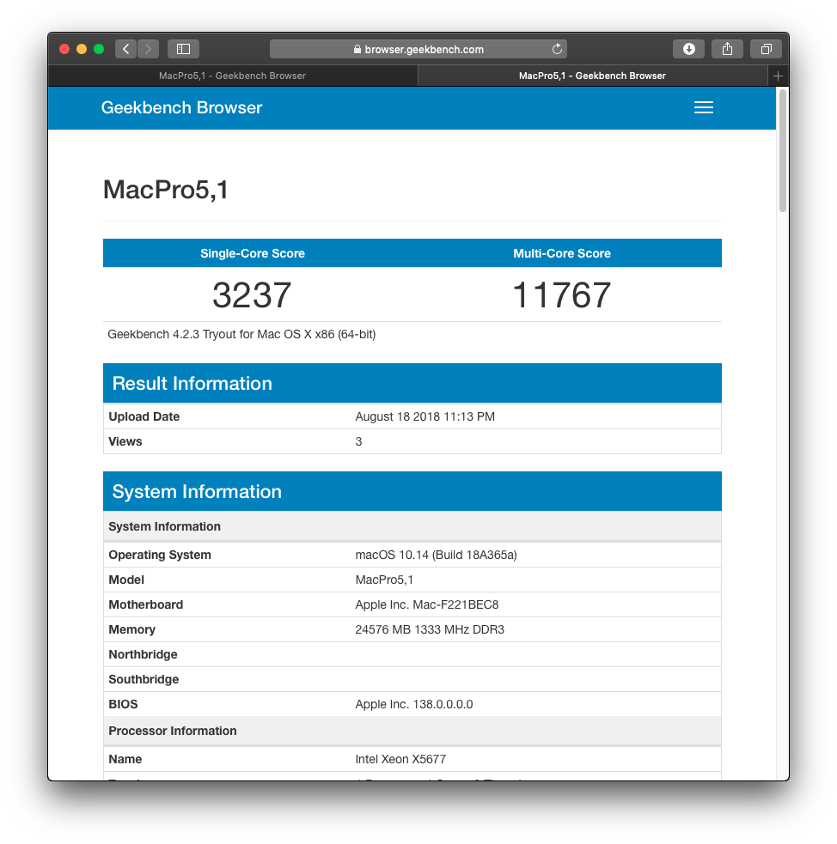Screen dimensions: 837x844
Task: Click the Single-Core Score header
Action: coord(253,253)
